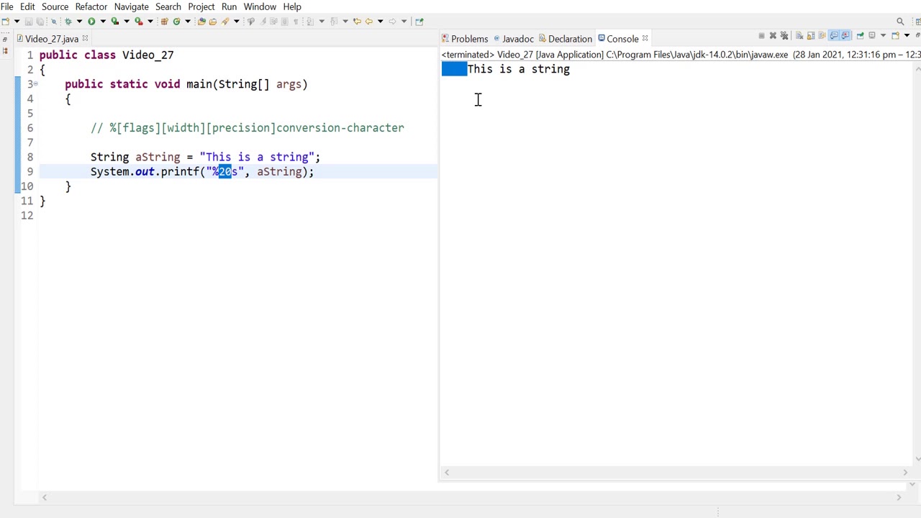Click the Save All icon
921x518 pixels.
coord(40,21)
